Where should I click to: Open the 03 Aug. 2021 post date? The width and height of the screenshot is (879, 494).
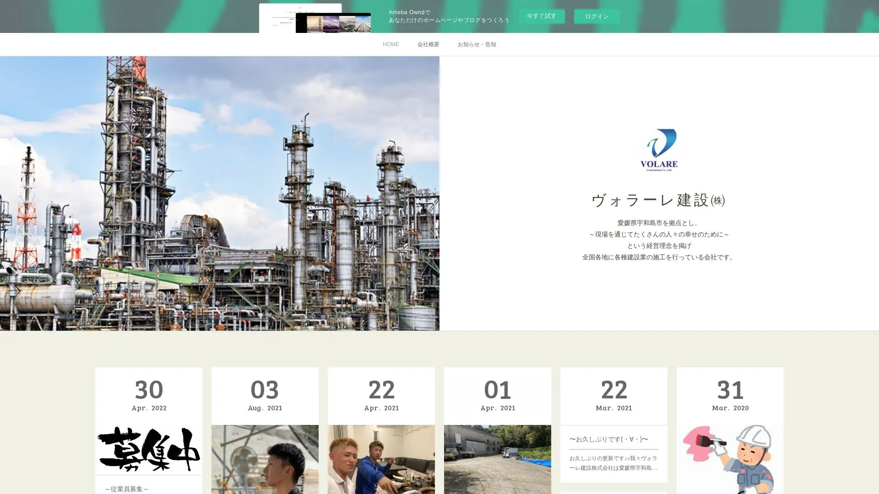pyautogui.click(x=265, y=396)
